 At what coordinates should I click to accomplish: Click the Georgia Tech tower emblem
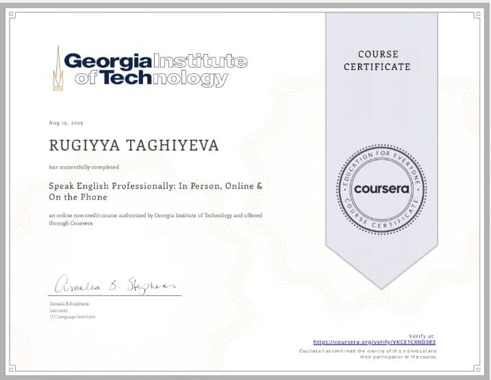(58, 68)
